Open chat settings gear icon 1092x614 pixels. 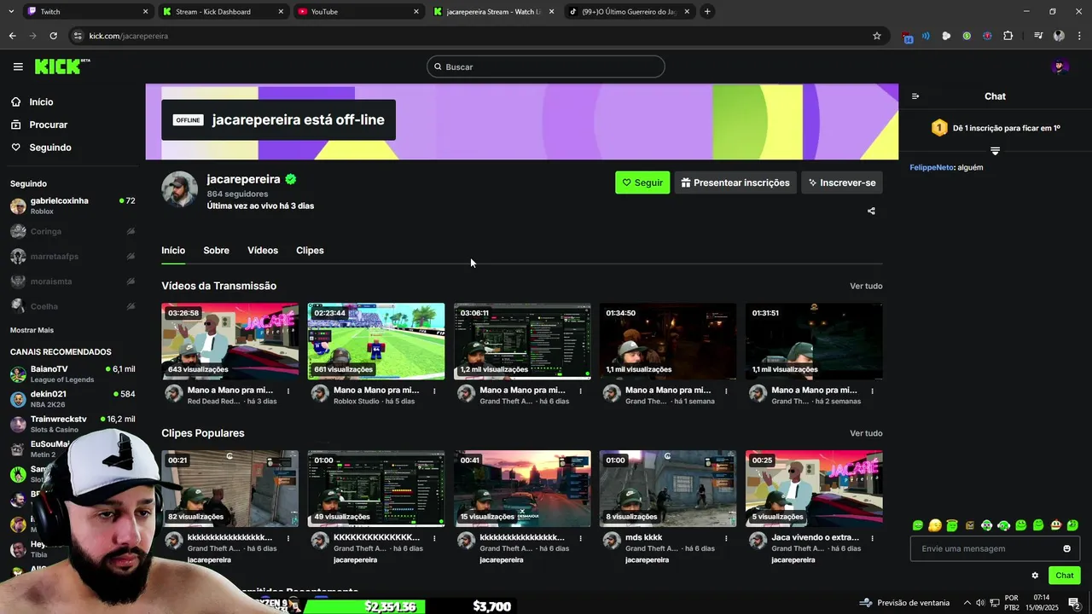pyautogui.click(x=1035, y=576)
